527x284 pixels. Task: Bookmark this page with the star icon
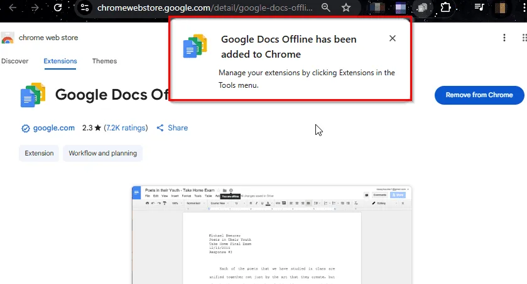pyautogui.click(x=346, y=8)
